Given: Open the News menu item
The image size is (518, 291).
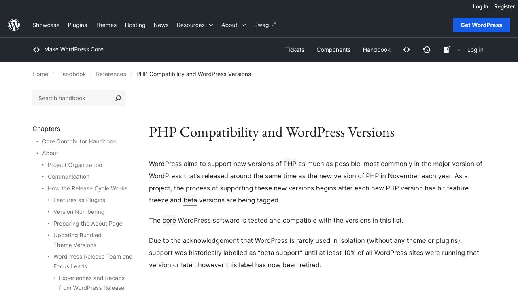Looking at the screenshot, I should [161, 25].
